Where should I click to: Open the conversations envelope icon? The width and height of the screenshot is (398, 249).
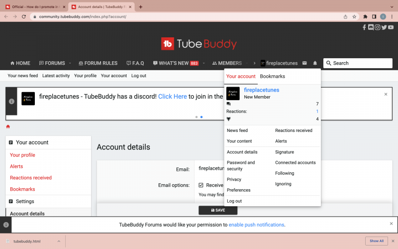[x=304, y=63]
